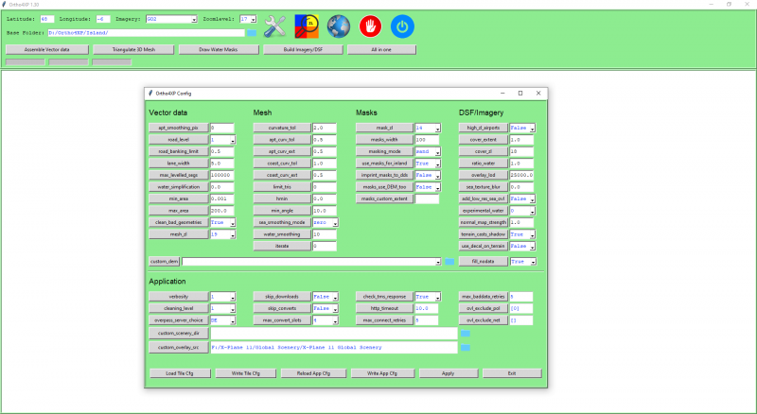Open the sea_smoothing_mode dropdown
This screenshot has width=757, height=414.
[335, 222]
